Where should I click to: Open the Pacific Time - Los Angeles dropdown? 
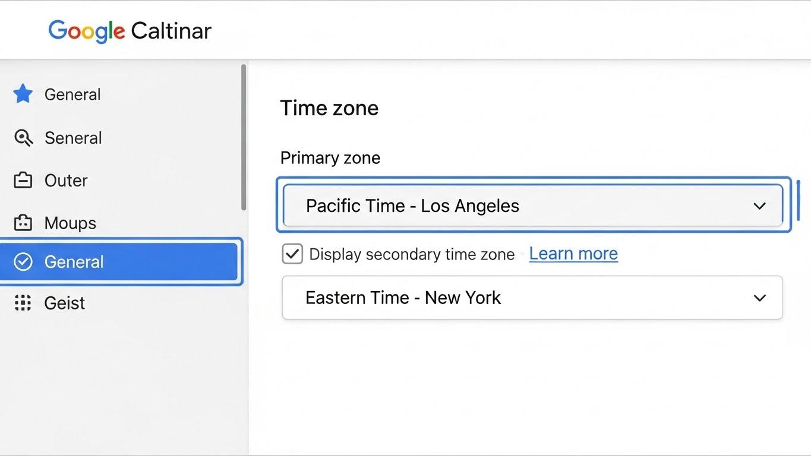coord(532,205)
